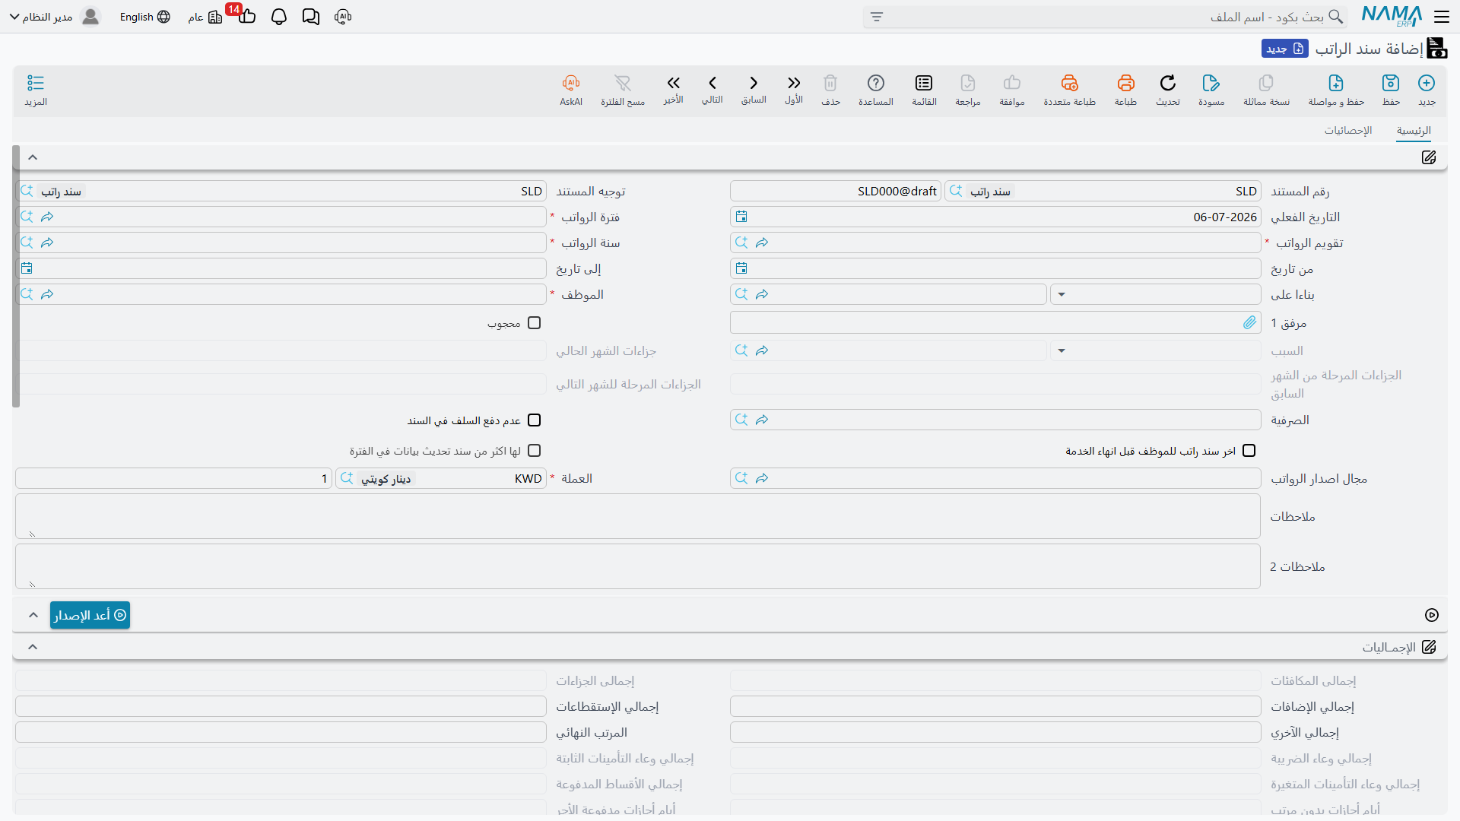Open calendar picker for من تاريخ
This screenshot has width=1460, height=821.
tap(741, 268)
